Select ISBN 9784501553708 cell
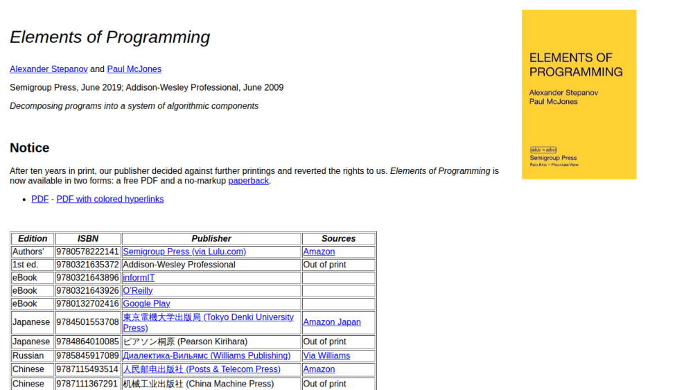693x390 pixels. pos(87,322)
